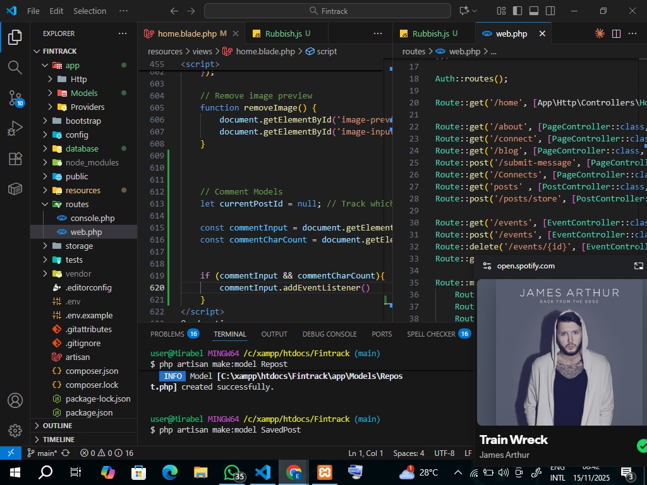
Task: Click the remote window indicator in the status bar
Action: click(9, 453)
